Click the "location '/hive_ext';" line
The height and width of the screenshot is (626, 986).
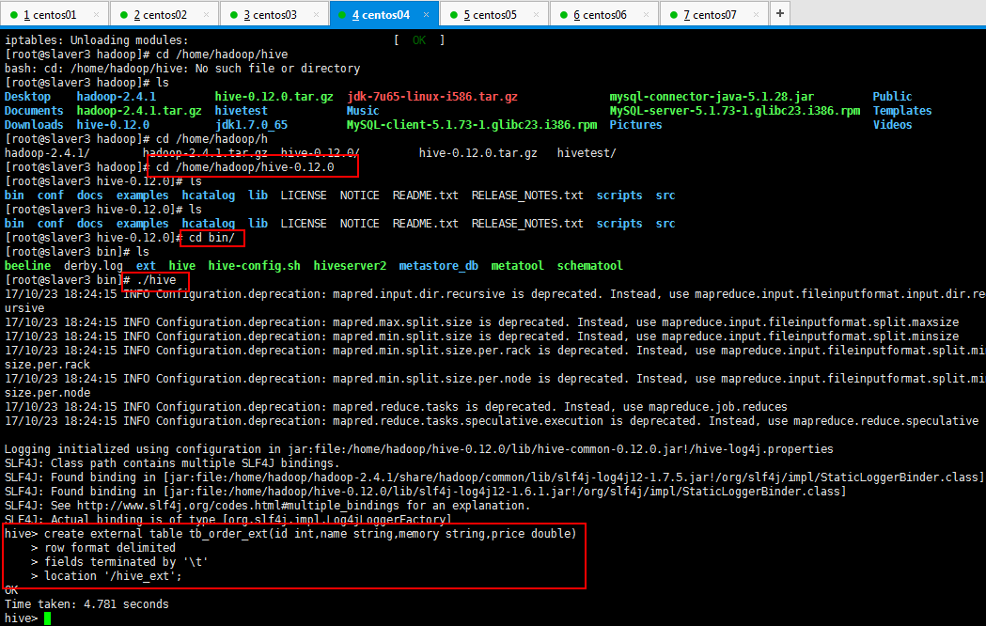pyautogui.click(x=113, y=576)
